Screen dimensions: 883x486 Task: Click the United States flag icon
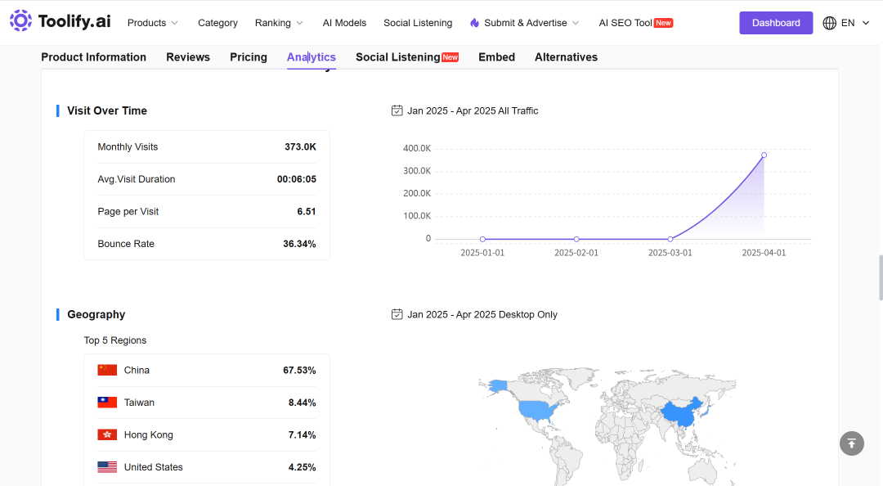point(107,467)
